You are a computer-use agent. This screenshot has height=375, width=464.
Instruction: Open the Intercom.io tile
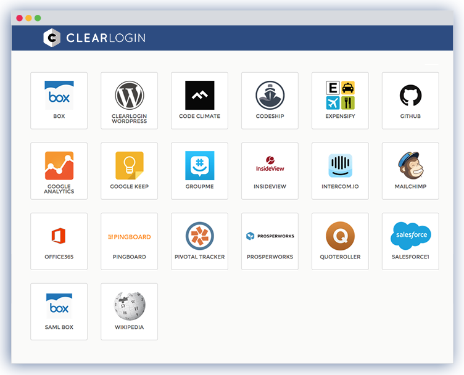[340, 165]
